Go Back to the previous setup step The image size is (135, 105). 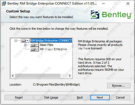pyautogui.click(x=80, y=97)
